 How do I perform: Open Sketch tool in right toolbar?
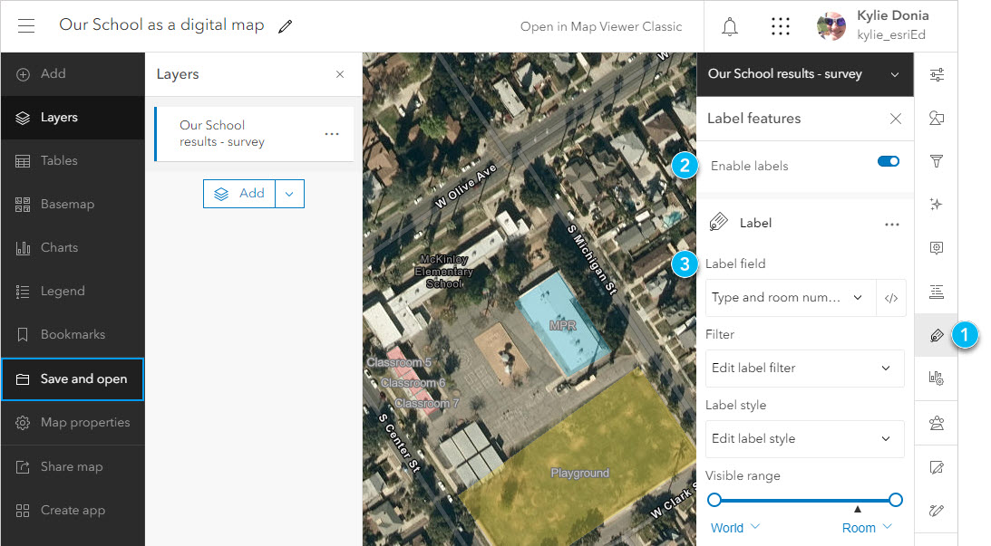pos(937,511)
